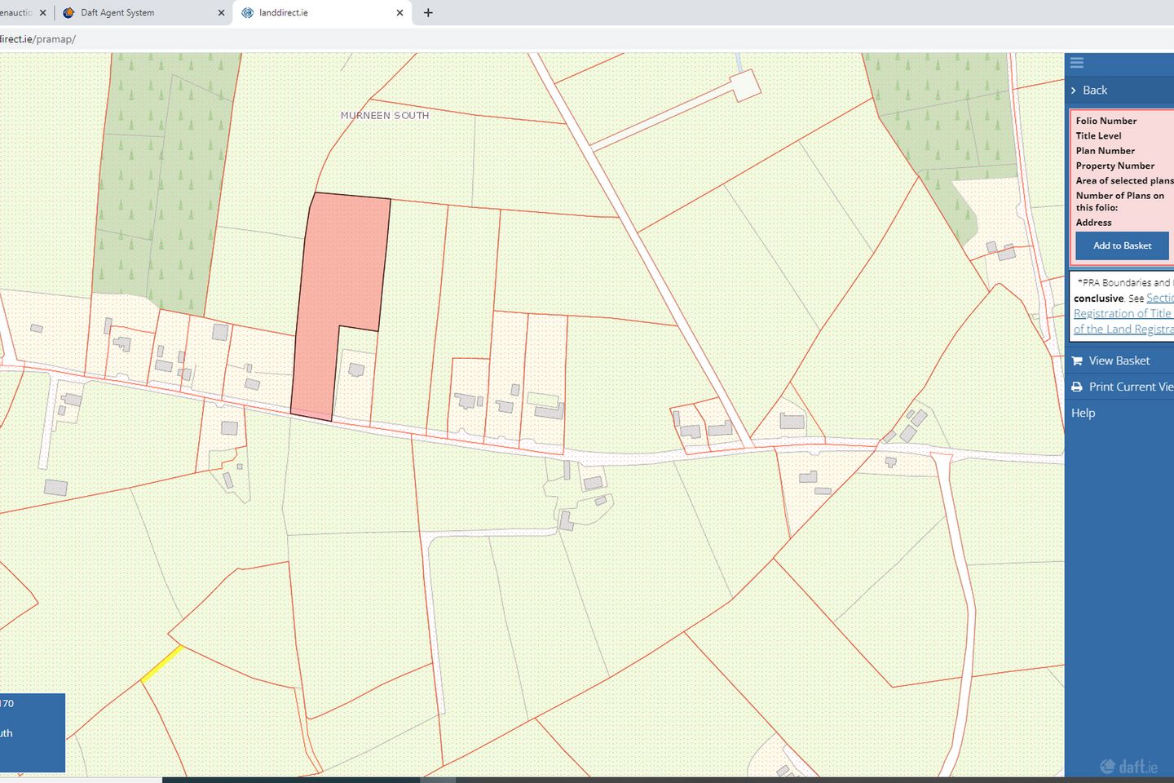Click the shopping cart icon beside View Basket
This screenshot has width=1174, height=783.
[x=1077, y=360]
